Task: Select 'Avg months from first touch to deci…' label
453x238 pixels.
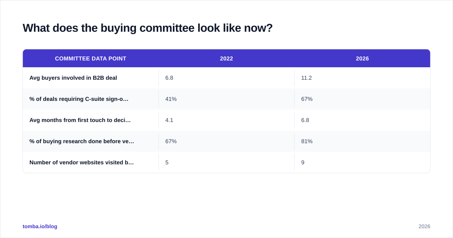Action: (80, 120)
